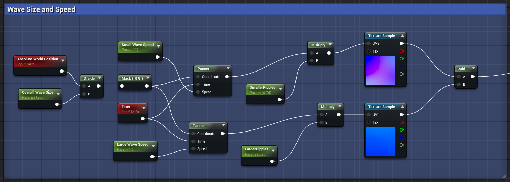Click the Large Wave Speed output pin
510x182 pixels.
point(152,157)
